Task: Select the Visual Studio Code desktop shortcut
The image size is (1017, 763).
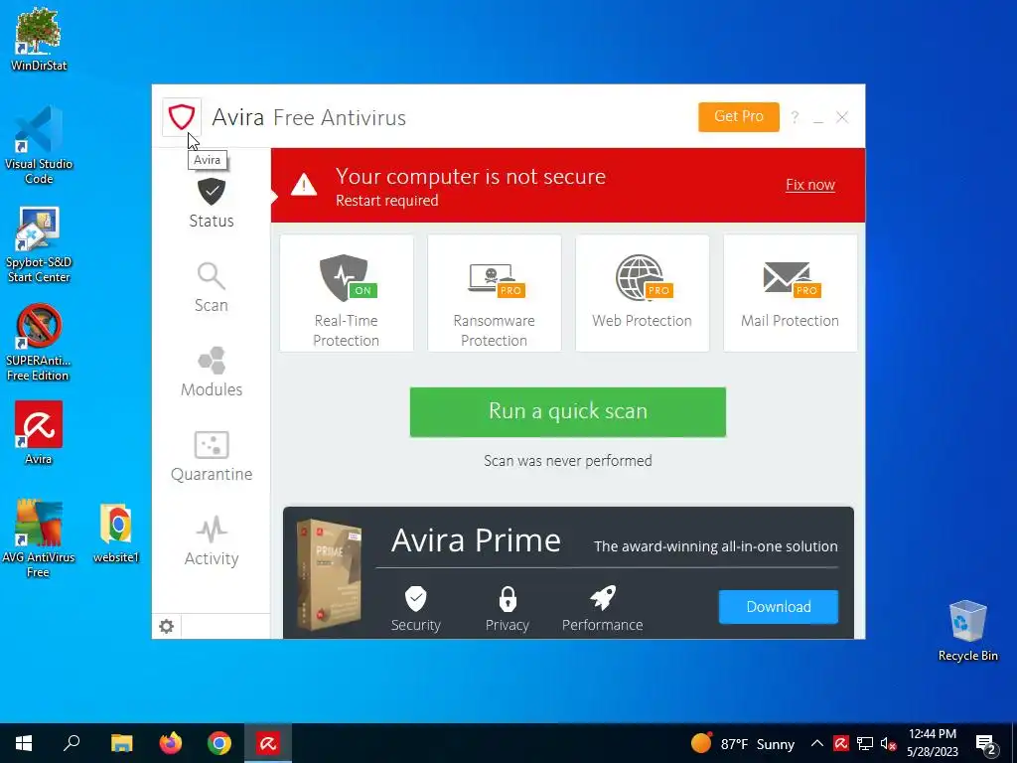Action: pos(39,145)
